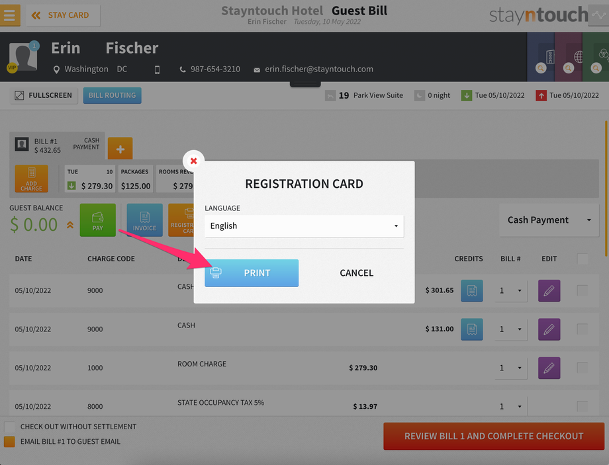The image size is (609, 465).
Task: Open the Tue 10 date summary tab
Action: [x=90, y=179]
